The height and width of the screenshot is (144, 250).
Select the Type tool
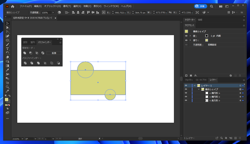pos(7,49)
